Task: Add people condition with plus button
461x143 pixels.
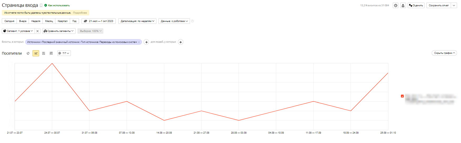Action: pos(181,42)
